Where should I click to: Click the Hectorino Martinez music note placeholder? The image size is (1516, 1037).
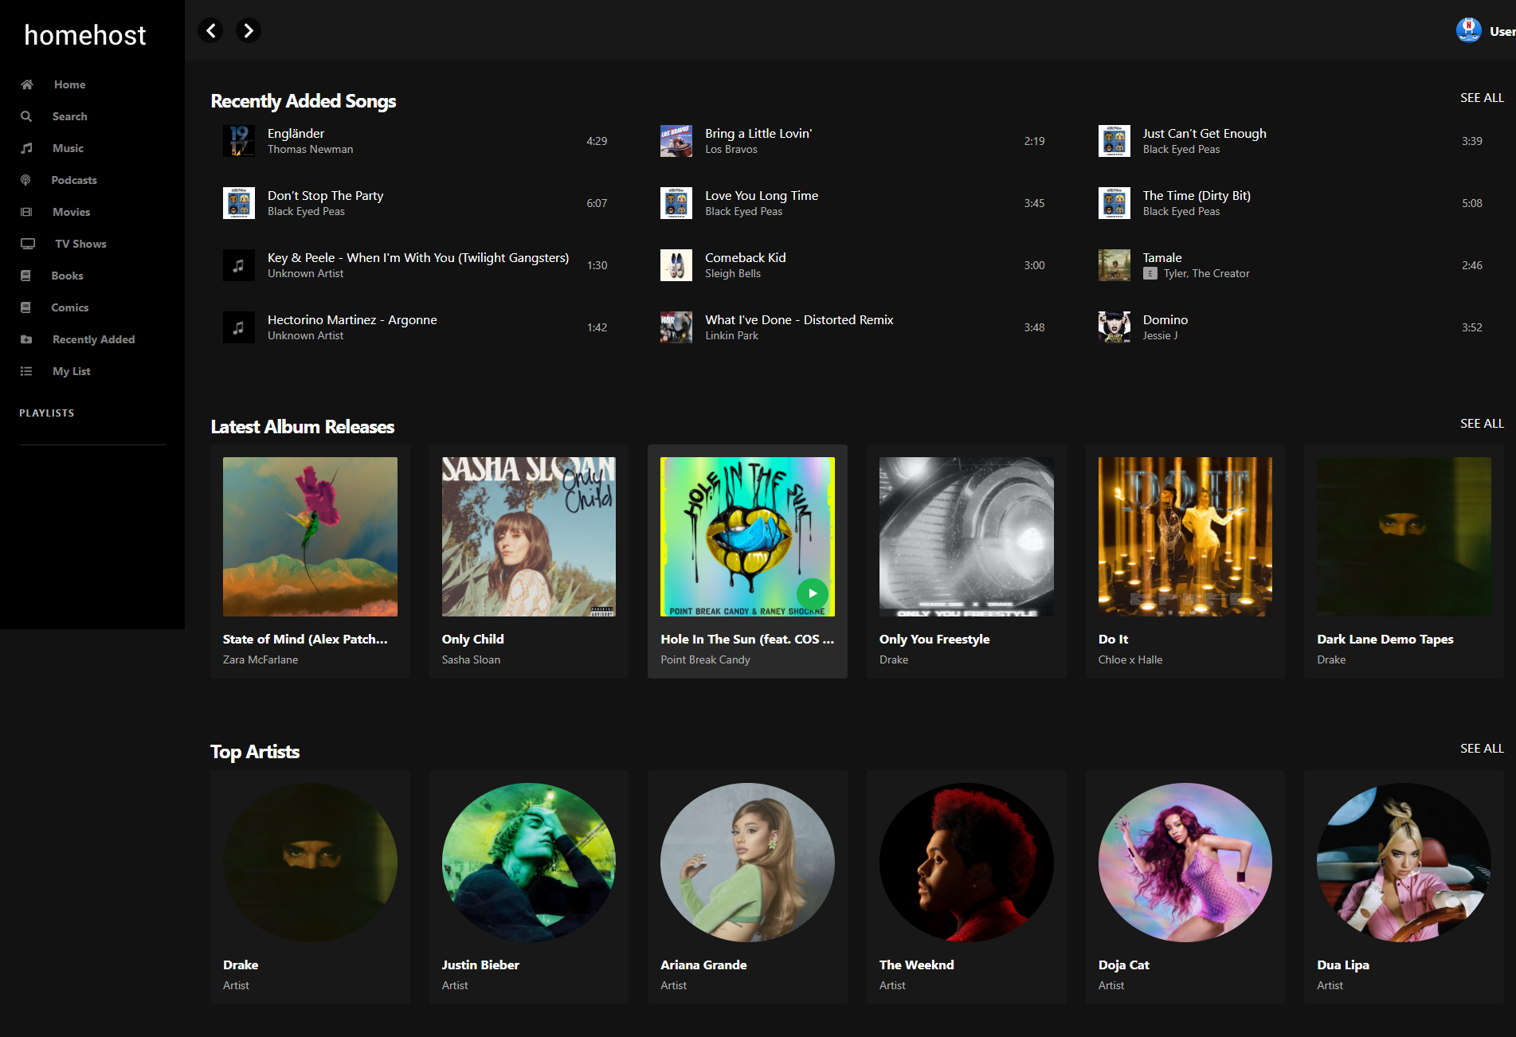tap(238, 327)
